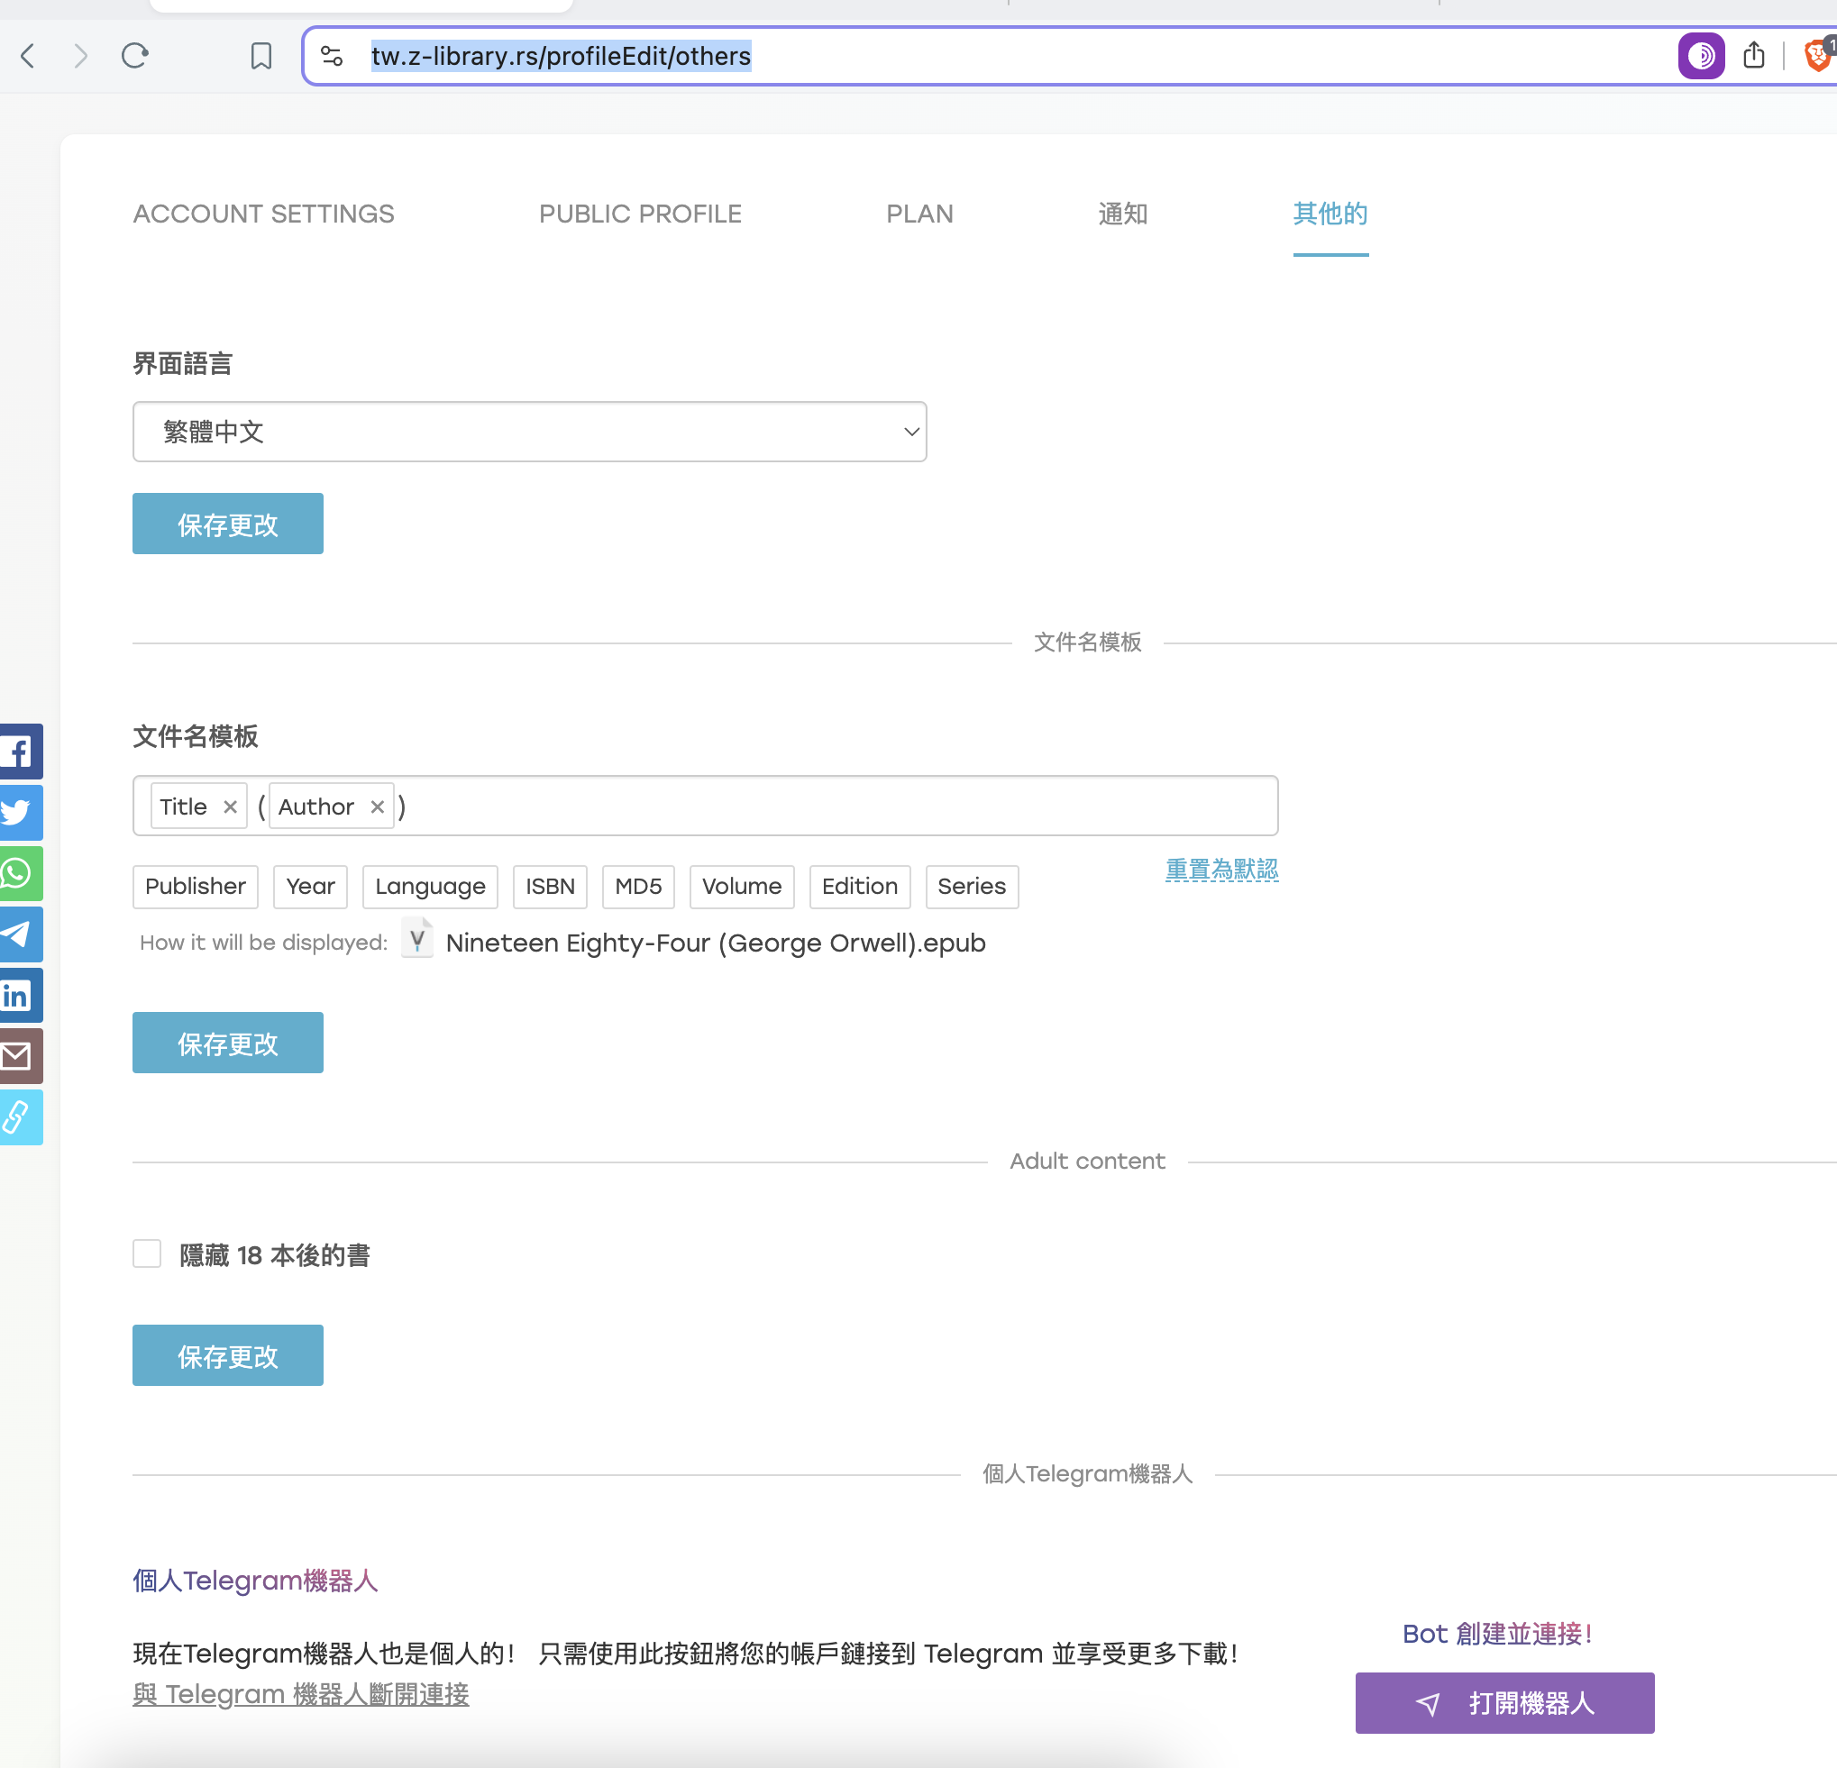Open the PLAN tab

(x=919, y=214)
